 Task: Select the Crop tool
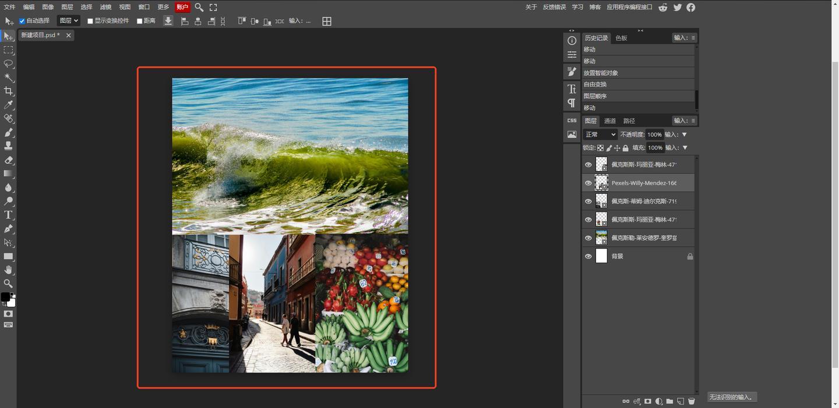pos(8,91)
